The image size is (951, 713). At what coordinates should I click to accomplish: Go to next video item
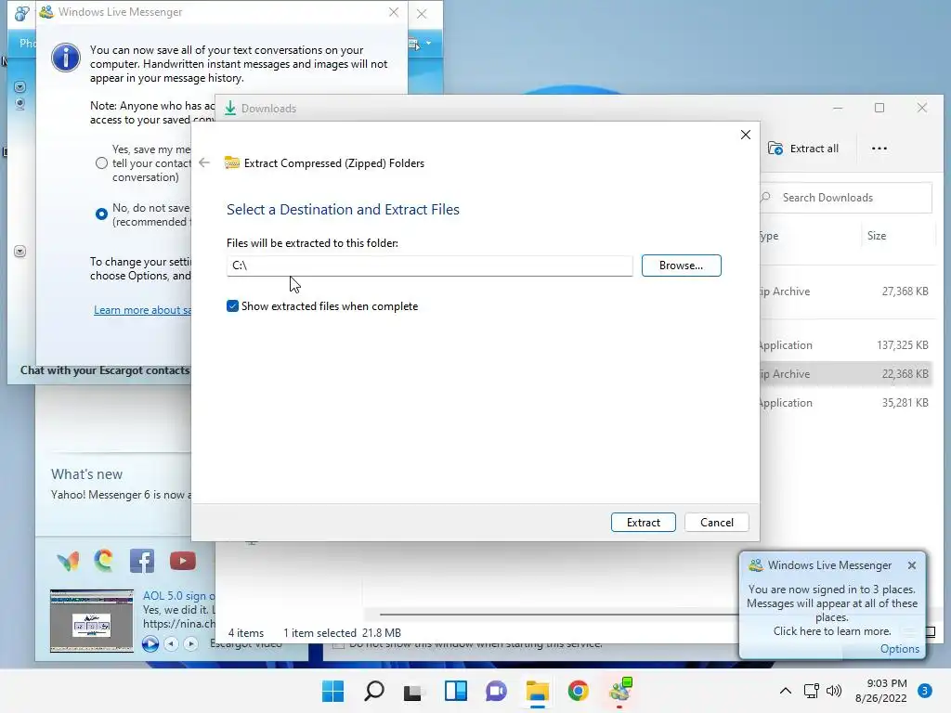coord(190,643)
